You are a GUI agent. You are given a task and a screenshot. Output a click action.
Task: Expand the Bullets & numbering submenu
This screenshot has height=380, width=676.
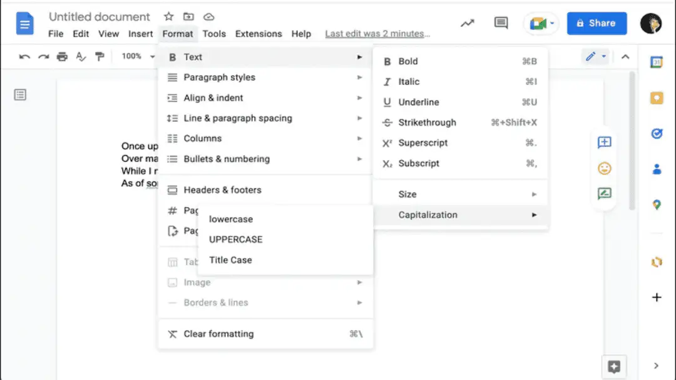265,159
